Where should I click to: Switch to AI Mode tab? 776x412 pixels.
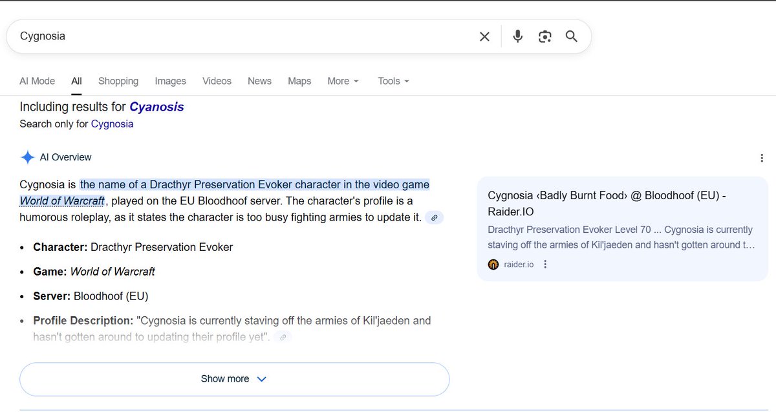[37, 81]
